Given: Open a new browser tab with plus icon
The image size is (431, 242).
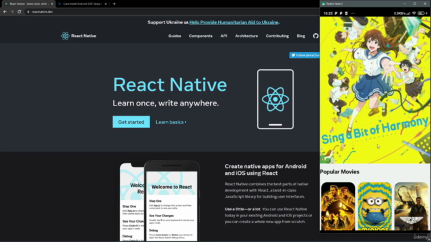Looking at the screenshot, I should pyautogui.click(x=114, y=4).
